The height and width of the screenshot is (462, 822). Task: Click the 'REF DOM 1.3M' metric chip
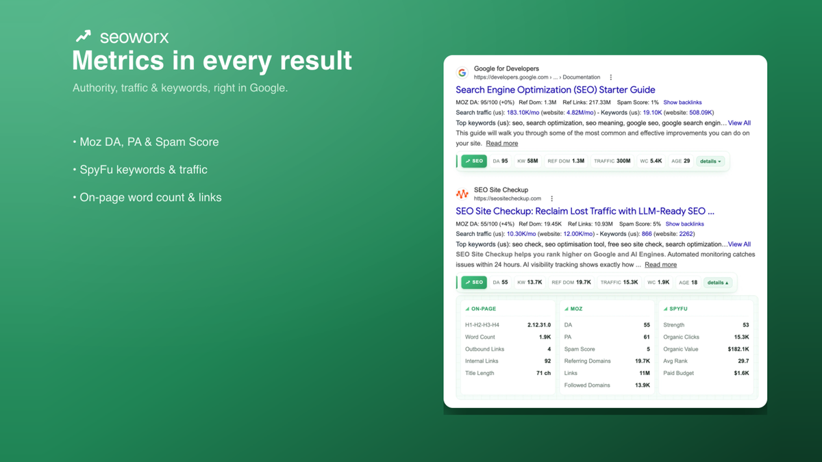[567, 162]
